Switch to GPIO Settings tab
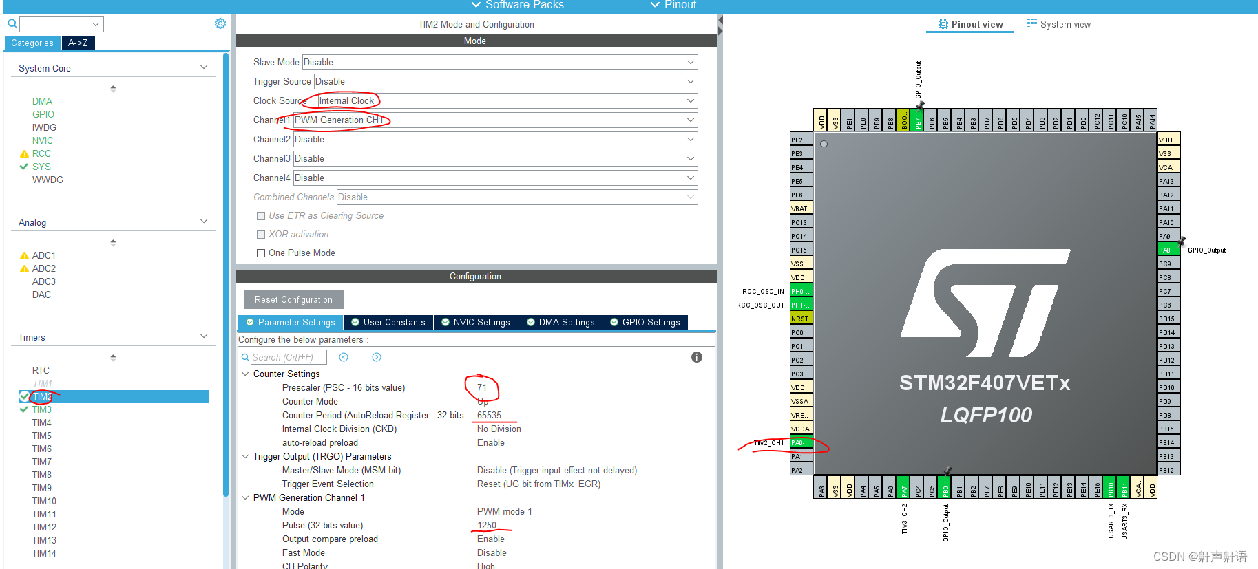Image resolution: width=1258 pixels, height=569 pixels. pyautogui.click(x=645, y=322)
